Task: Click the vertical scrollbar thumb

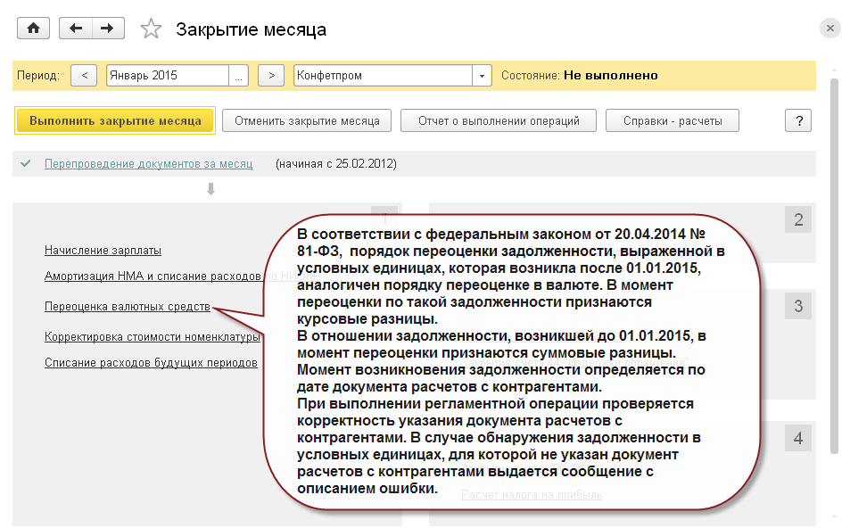Action: tap(834, 266)
